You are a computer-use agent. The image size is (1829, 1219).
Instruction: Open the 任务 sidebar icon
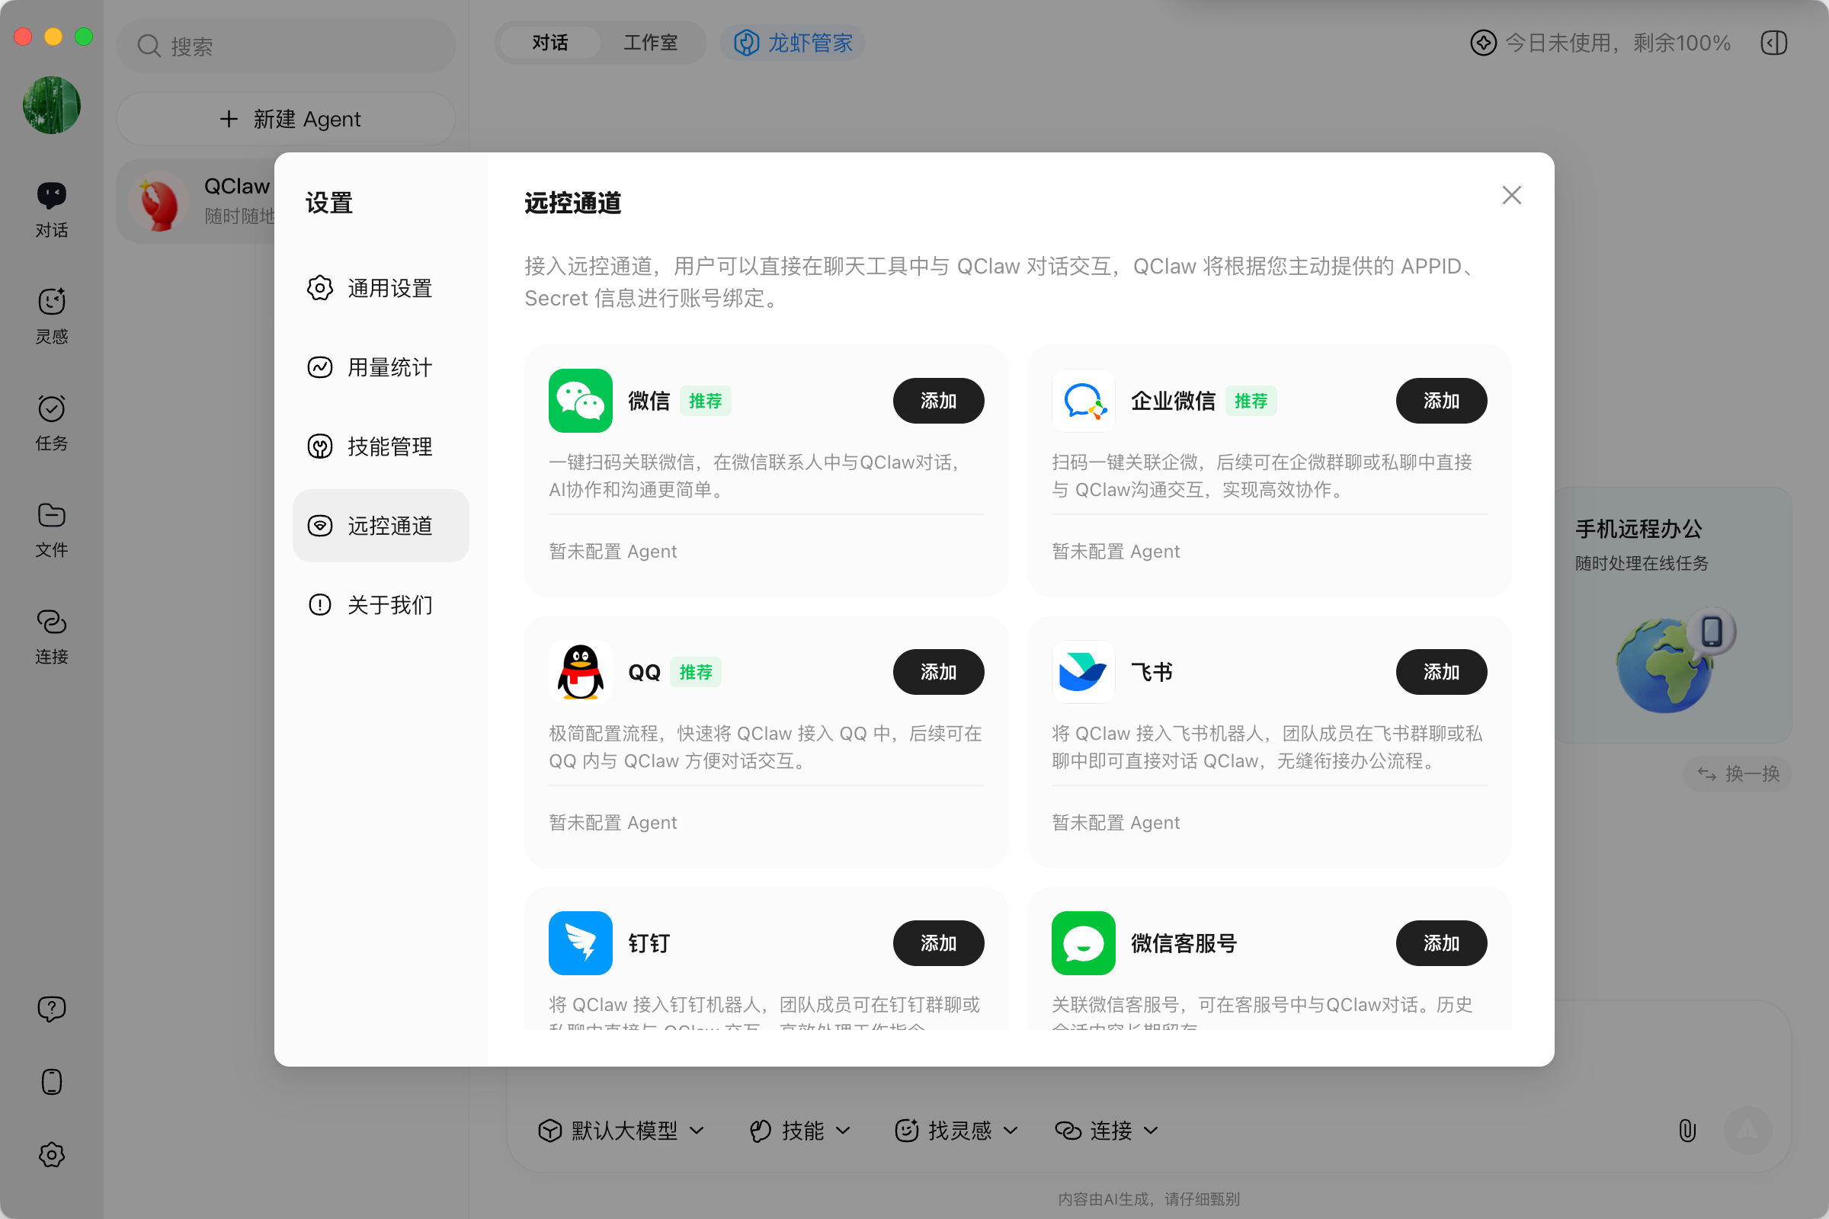[x=51, y=409]
